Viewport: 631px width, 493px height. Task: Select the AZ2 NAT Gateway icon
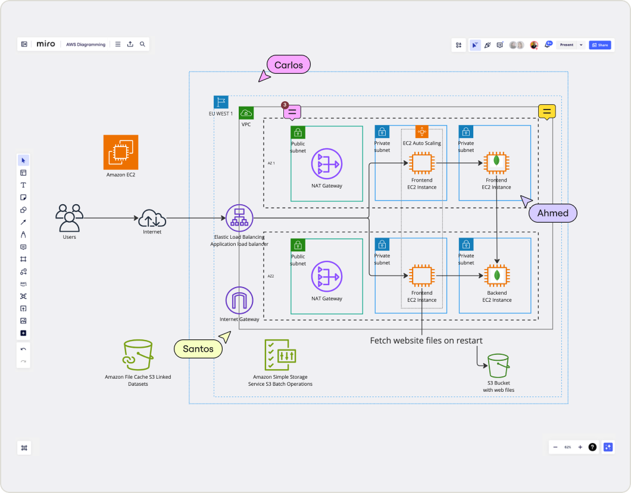coord(327,277)
